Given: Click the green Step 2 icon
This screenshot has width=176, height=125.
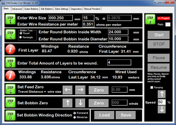Looking at the screenshot, I should 10,34.
